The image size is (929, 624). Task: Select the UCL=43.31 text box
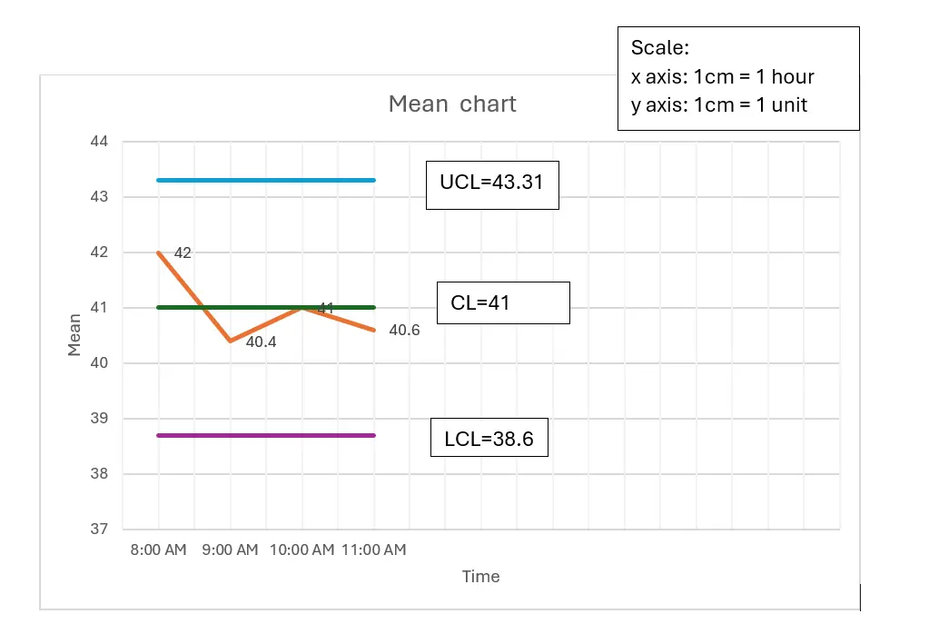tap(492, 183)
